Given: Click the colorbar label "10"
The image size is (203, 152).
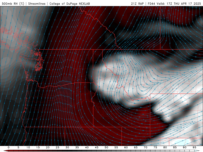Looking at the screenshot, I should point(28,147).
